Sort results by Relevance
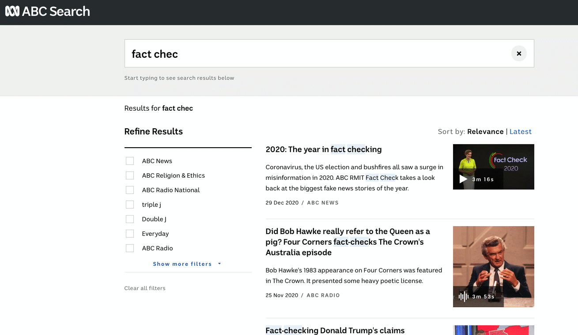Screen dimensions: 578x335 485,131
